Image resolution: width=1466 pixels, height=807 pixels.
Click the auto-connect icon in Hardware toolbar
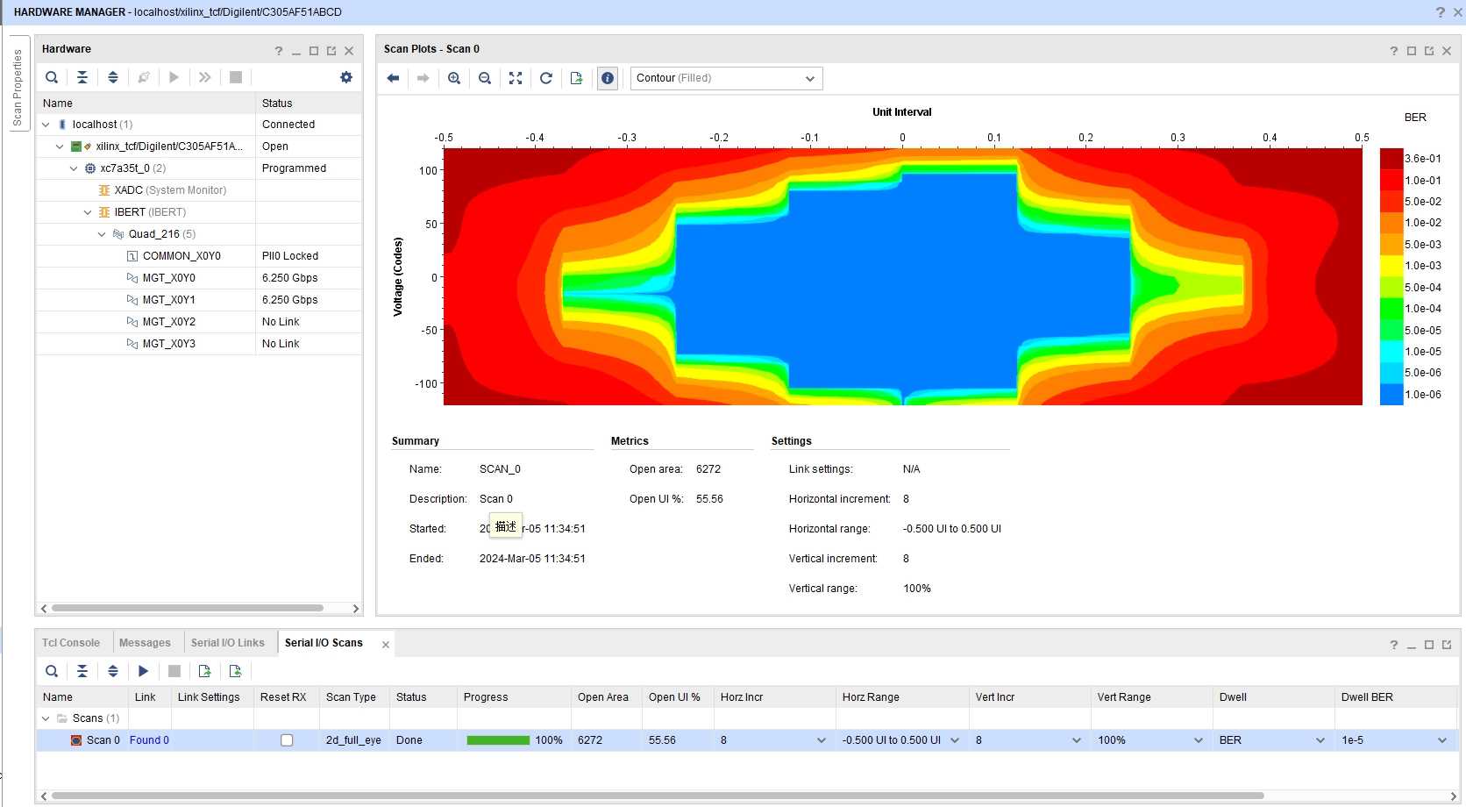pyautogui.click(x=144, y=77)
